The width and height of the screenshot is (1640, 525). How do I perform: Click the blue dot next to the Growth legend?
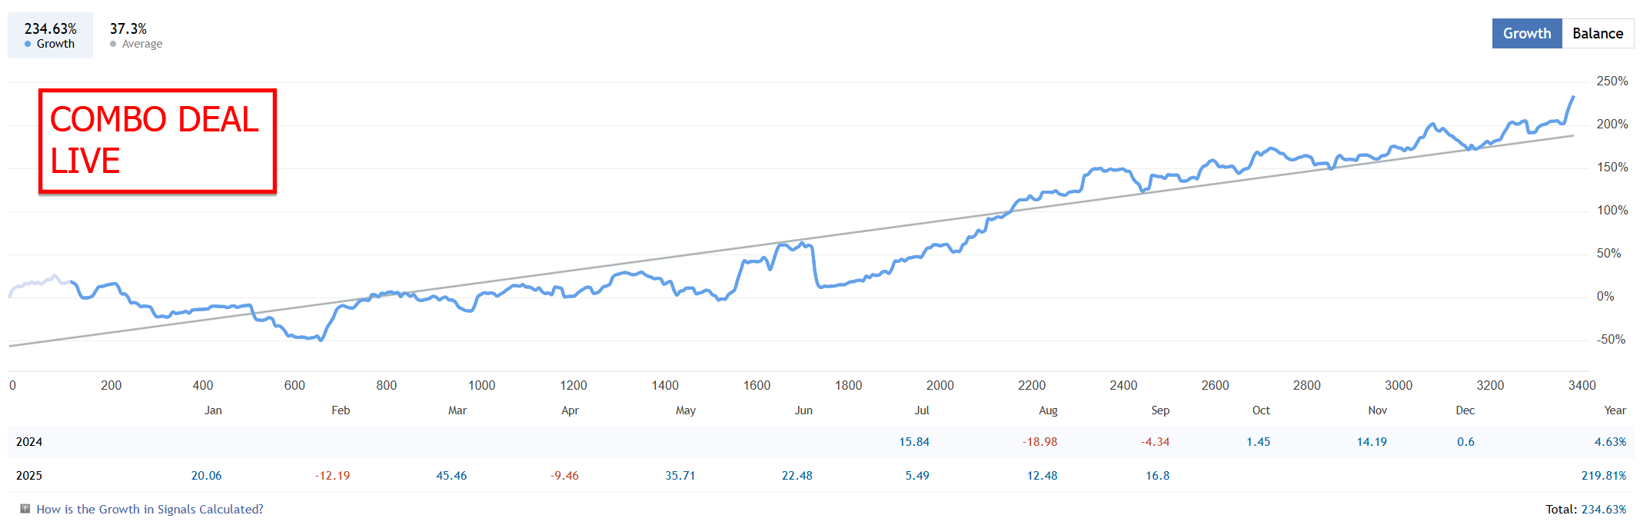point(28,45)
